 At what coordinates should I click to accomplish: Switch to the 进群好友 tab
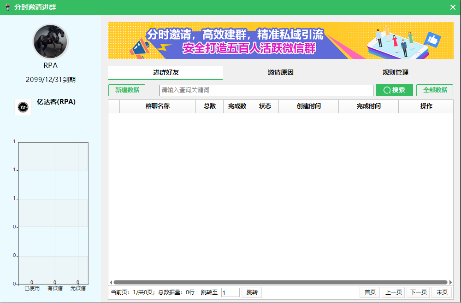[165, 73]
